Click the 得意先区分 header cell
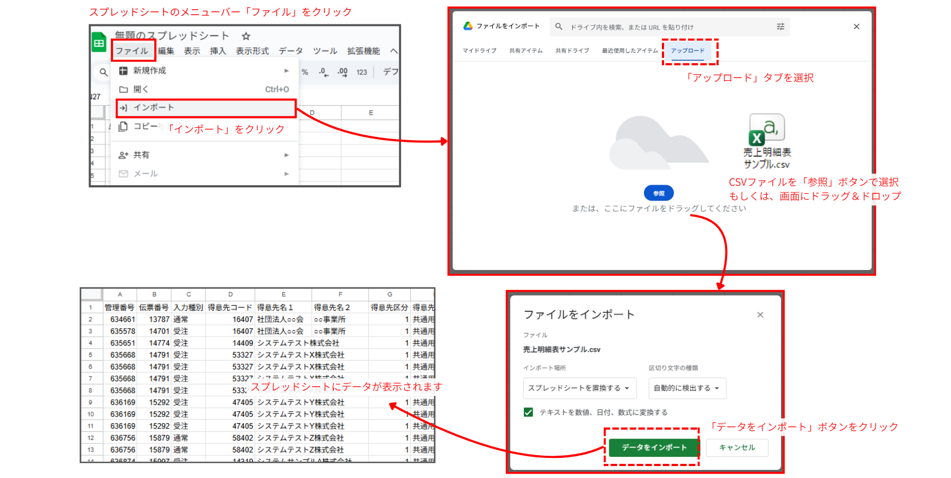 tap(390, 307)
